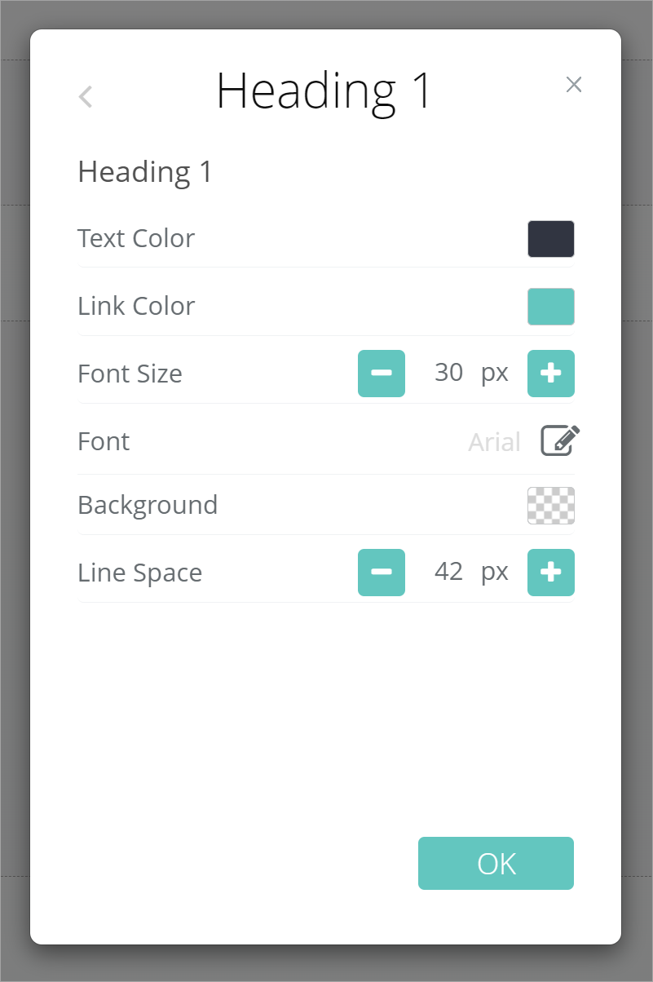Screen dimensions: 653x982
Task: Close the Heading 1 dialog
Action: [574, 85]
